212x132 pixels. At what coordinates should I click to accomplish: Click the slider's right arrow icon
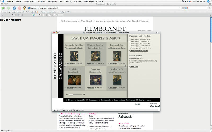coord(84,95)
